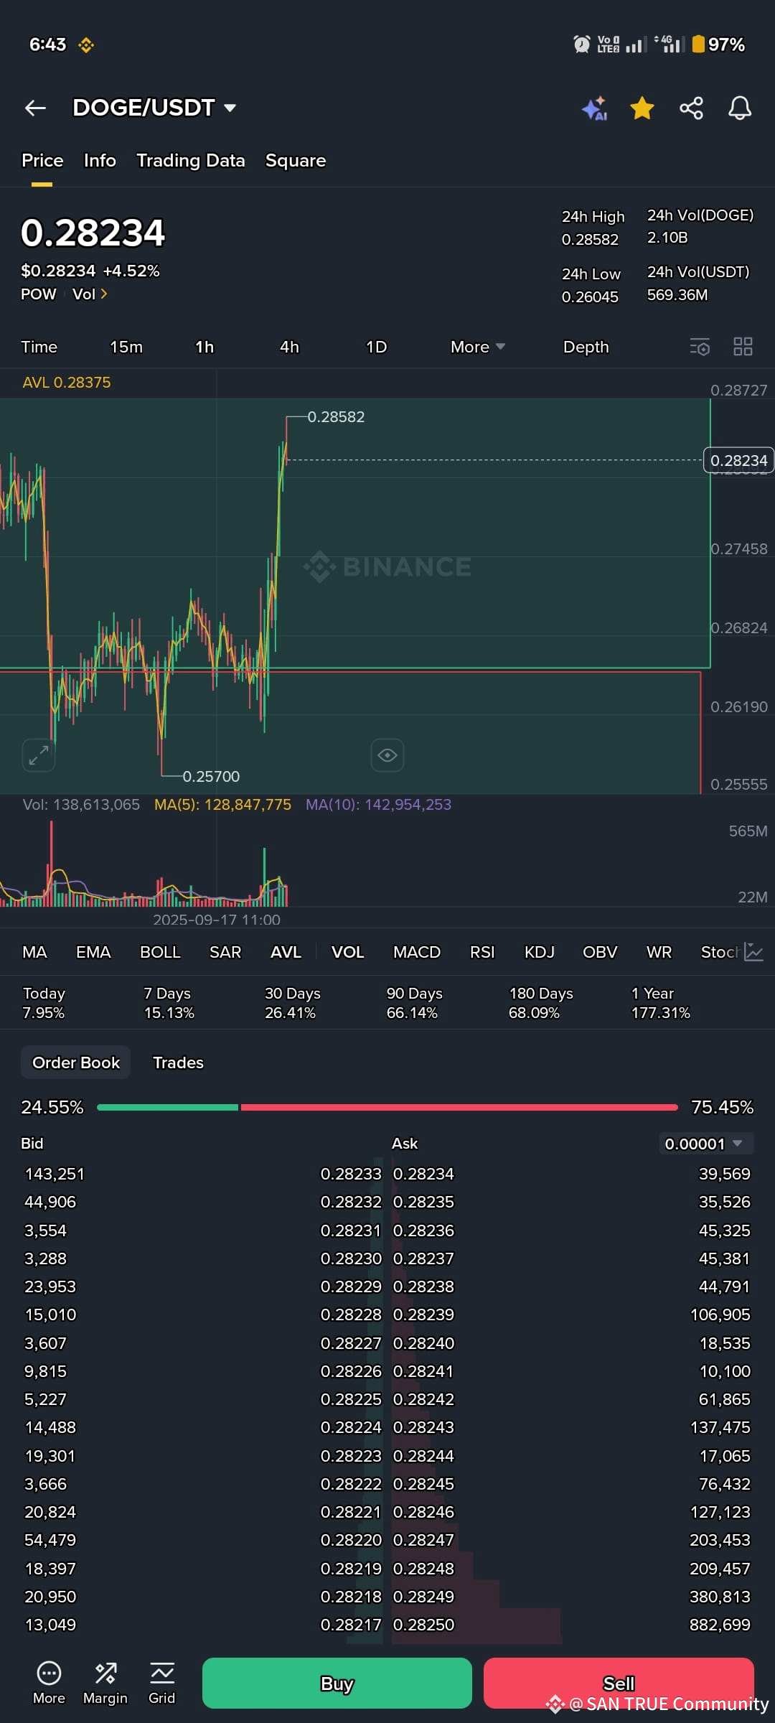Tap the 24h High 0.28582 value
This screenshot has width=775, height=1723.
pos(590,240)
